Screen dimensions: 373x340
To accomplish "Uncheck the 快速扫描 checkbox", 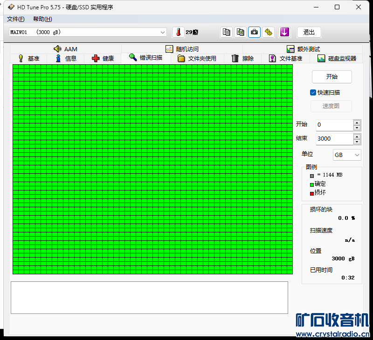I will click(313, 93).
